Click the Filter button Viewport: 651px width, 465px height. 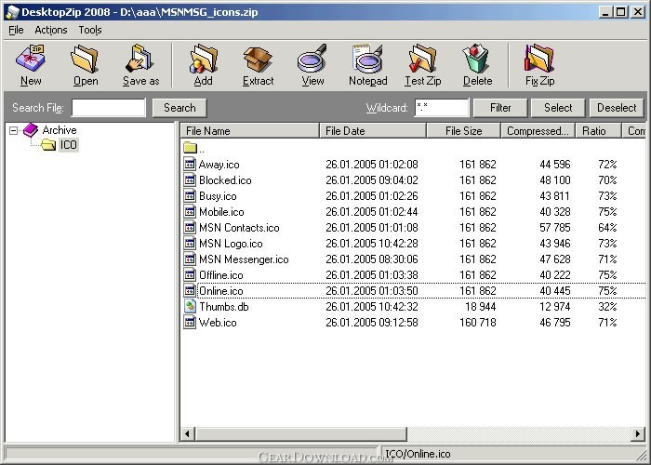point(500,108)
